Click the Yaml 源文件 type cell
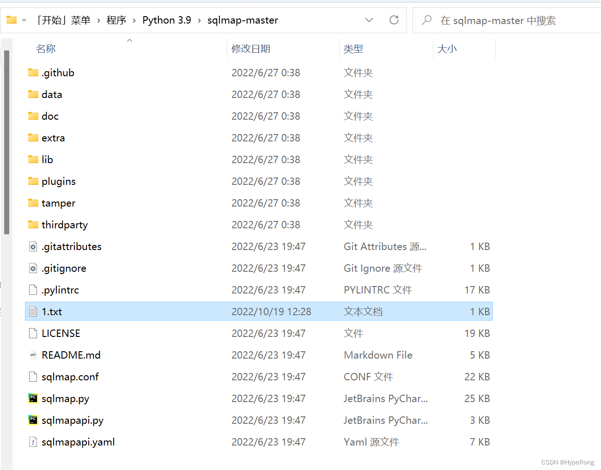Screen dimensions: 601x470 (371, 442)
